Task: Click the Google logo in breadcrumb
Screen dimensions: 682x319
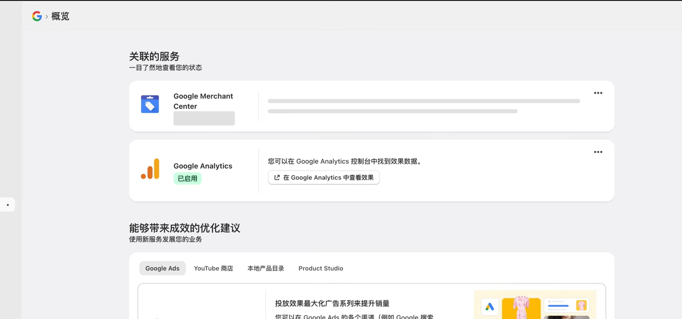Action: tap(37, 16)
